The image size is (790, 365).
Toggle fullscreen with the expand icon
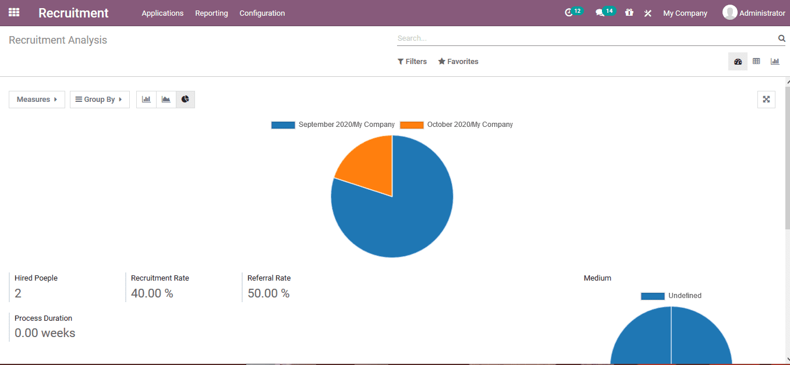766,99
